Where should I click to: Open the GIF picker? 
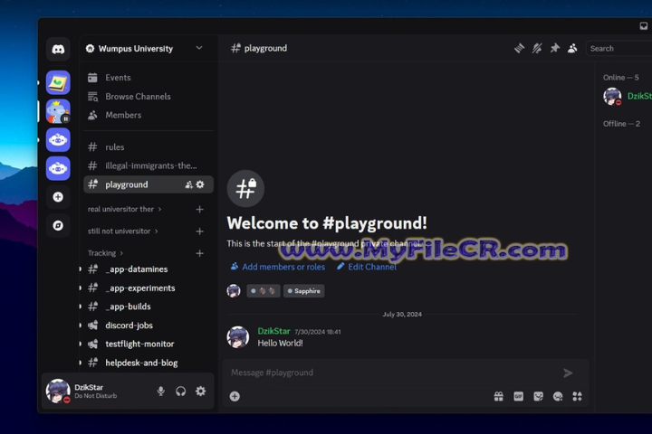coord(519,397)
